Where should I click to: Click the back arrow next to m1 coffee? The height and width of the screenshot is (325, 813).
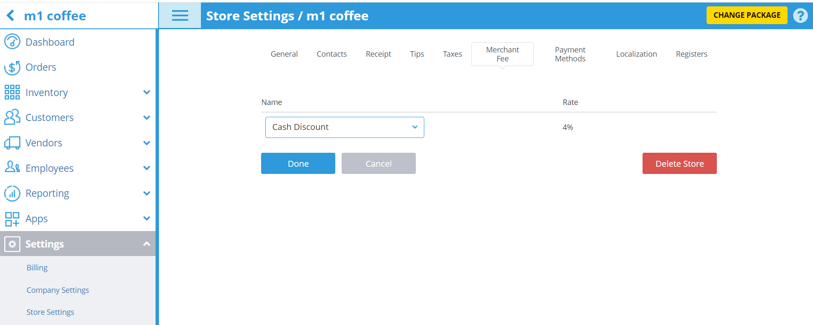click(x=11, y=16)
